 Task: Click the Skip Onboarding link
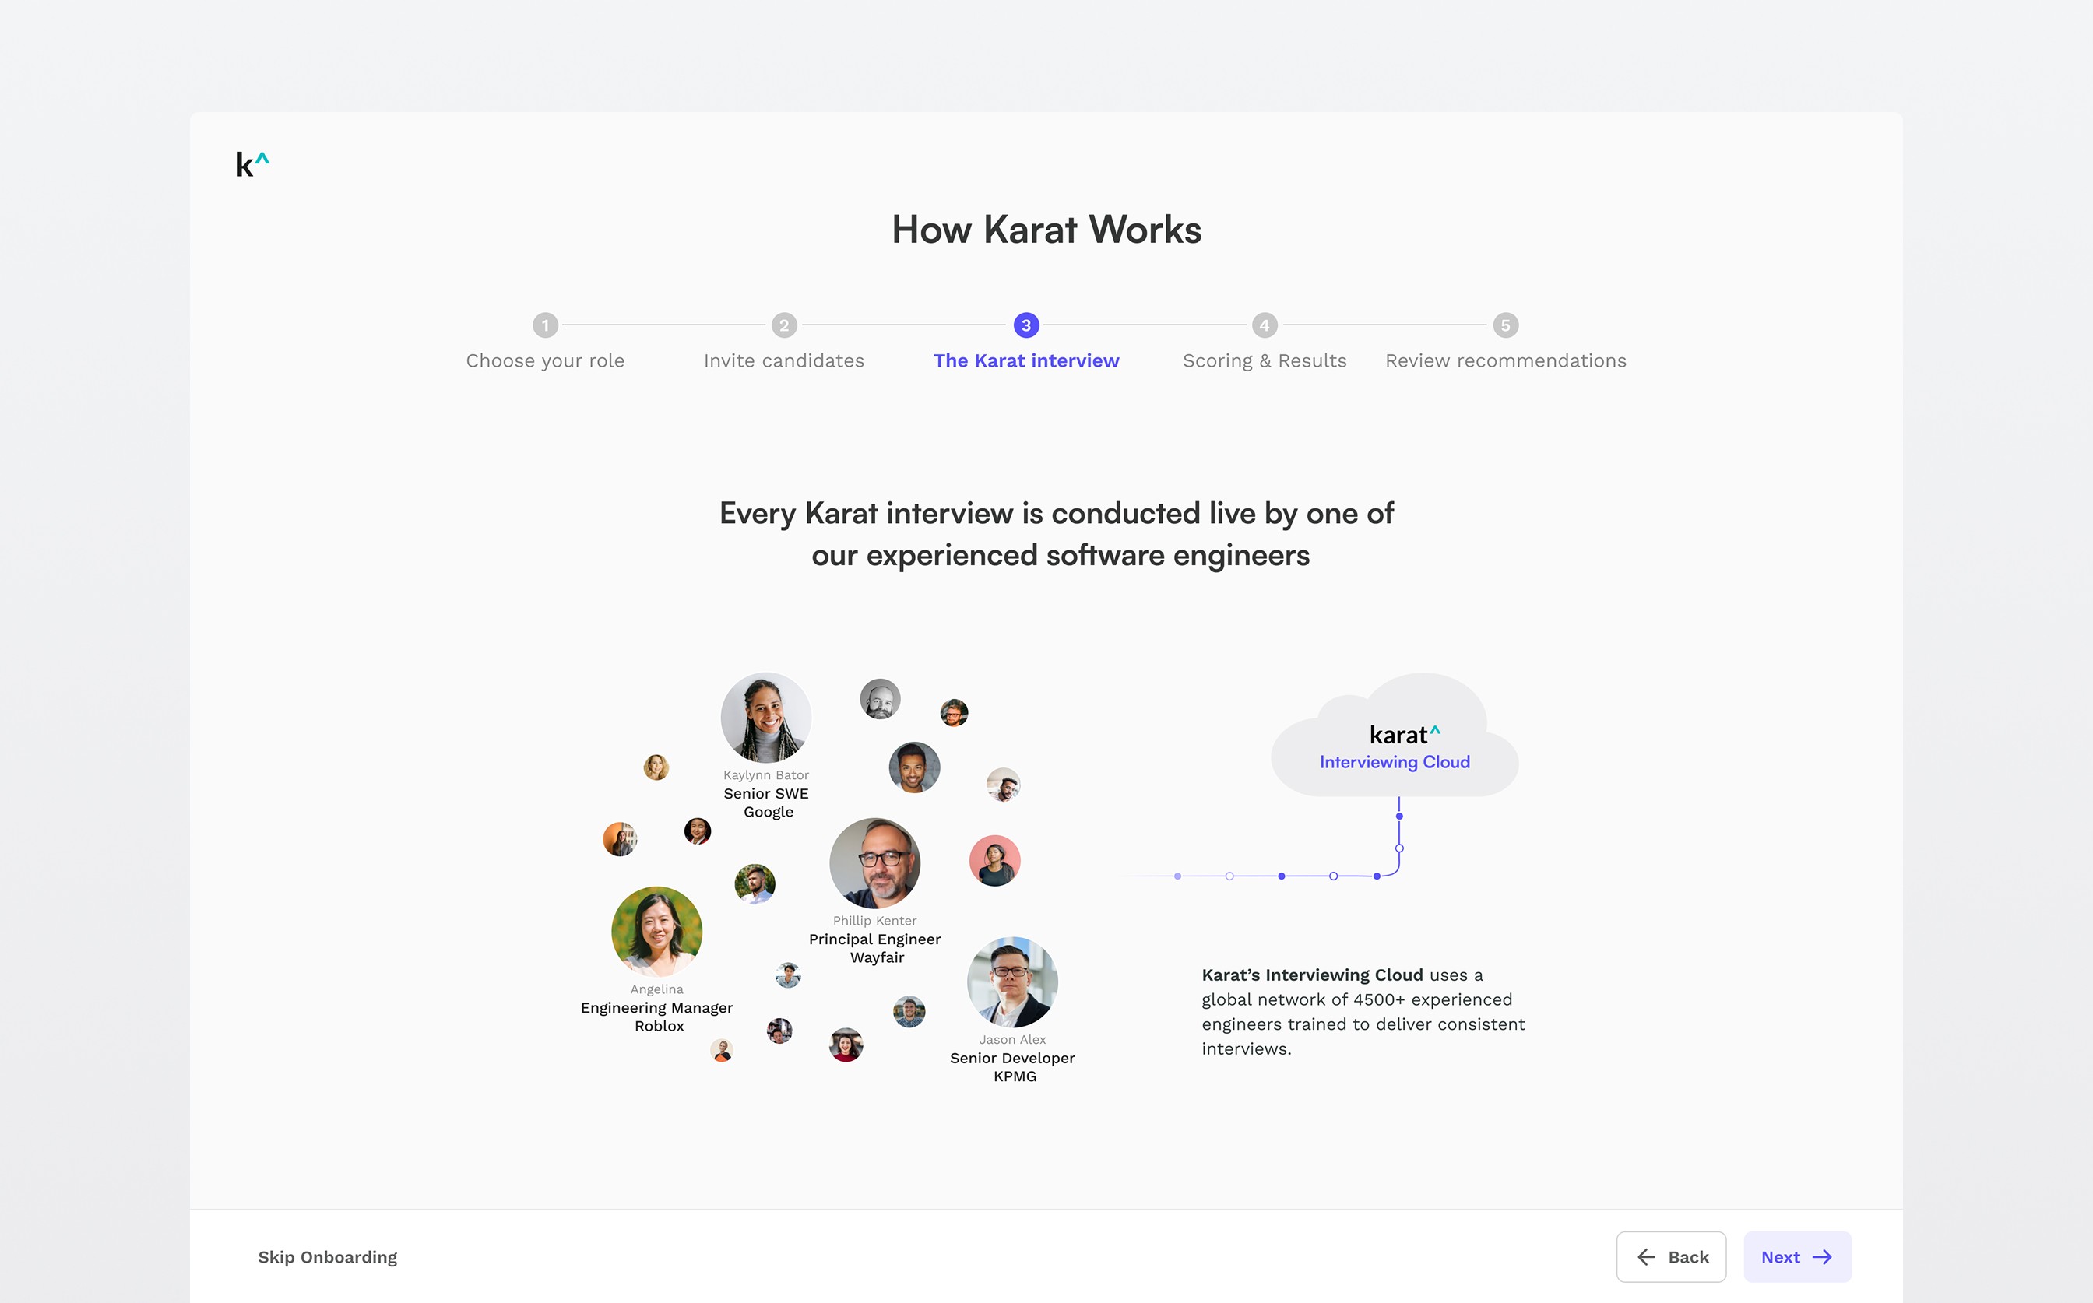coord(328,1256)
